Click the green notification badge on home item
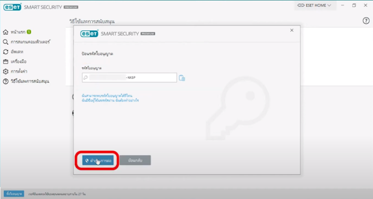The image size is (373, 199). [x=29, y=32]
